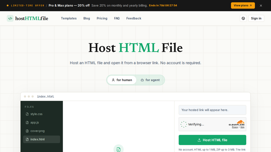Select cover.png in the files list
This screenshot has height=152, width=271.
point(42,131)
